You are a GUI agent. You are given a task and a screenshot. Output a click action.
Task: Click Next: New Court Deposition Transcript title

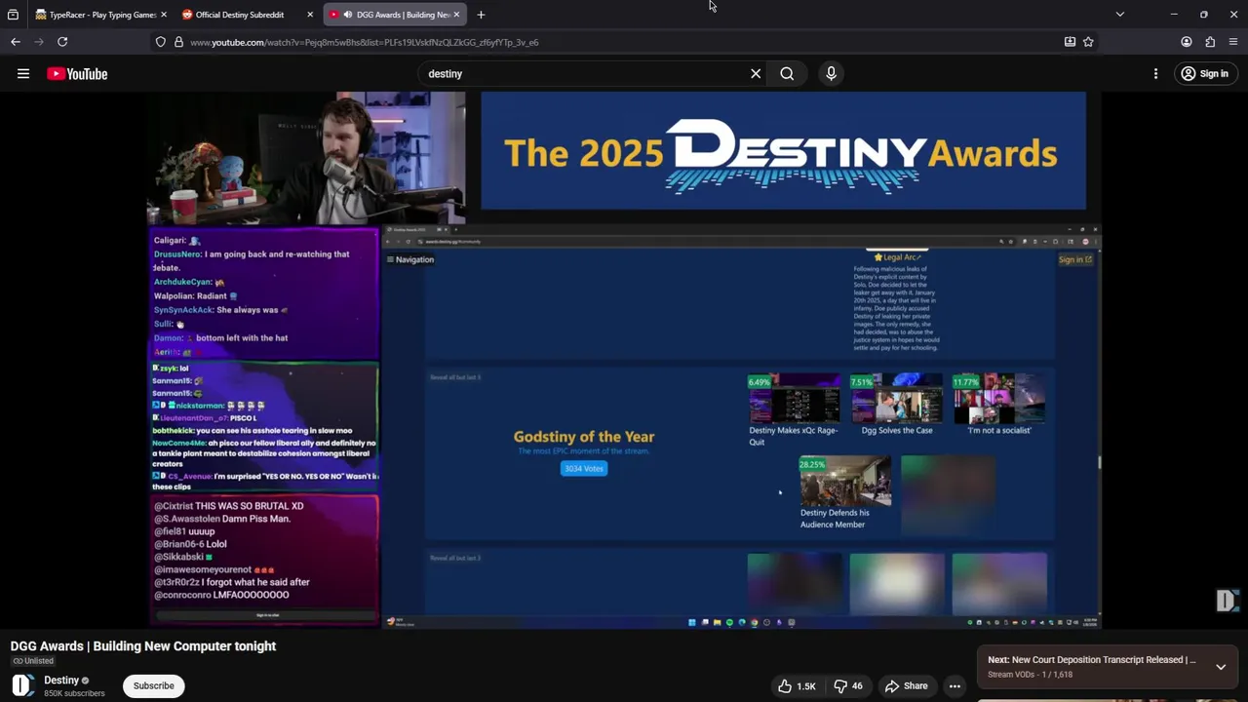click(1092, 660)
